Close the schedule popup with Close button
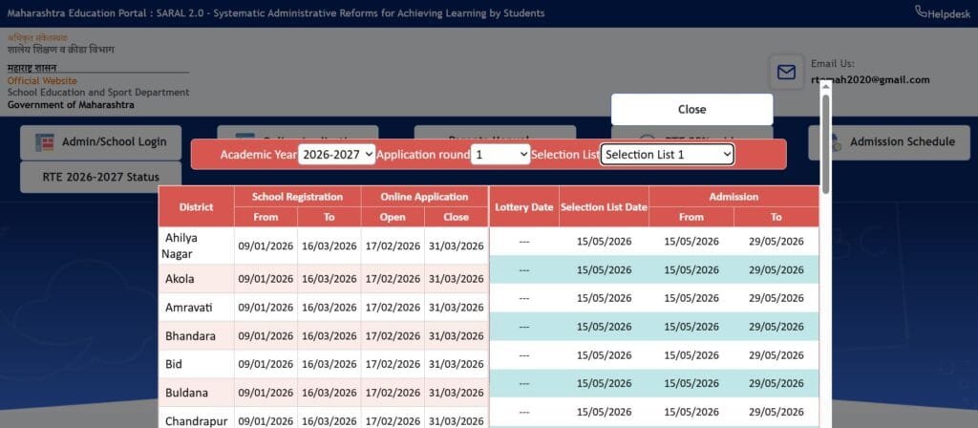The height and width of the screenshot is (428, 978). (691, 109)
